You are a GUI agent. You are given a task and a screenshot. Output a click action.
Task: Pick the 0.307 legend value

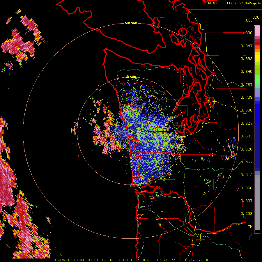click(247, 201)
